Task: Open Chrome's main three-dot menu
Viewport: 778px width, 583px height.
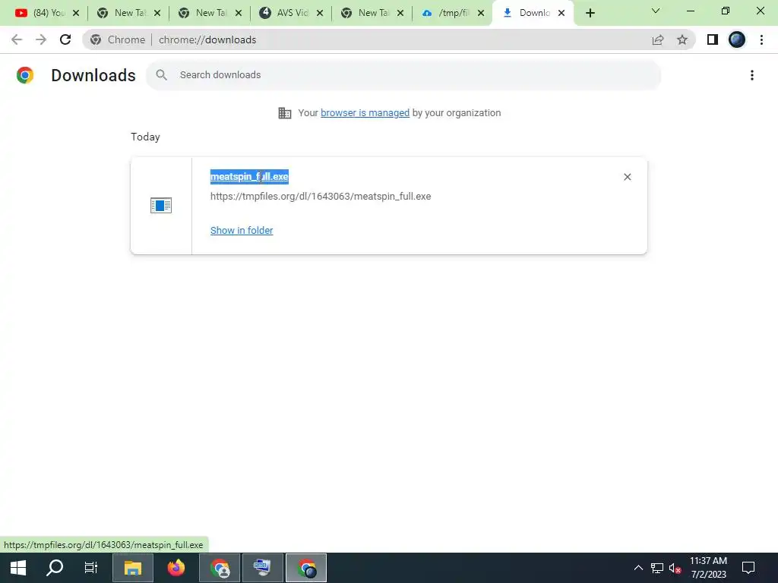Action: [761, 39]
